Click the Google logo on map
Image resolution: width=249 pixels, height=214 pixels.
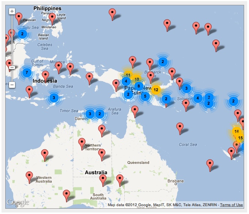[18, 202]
